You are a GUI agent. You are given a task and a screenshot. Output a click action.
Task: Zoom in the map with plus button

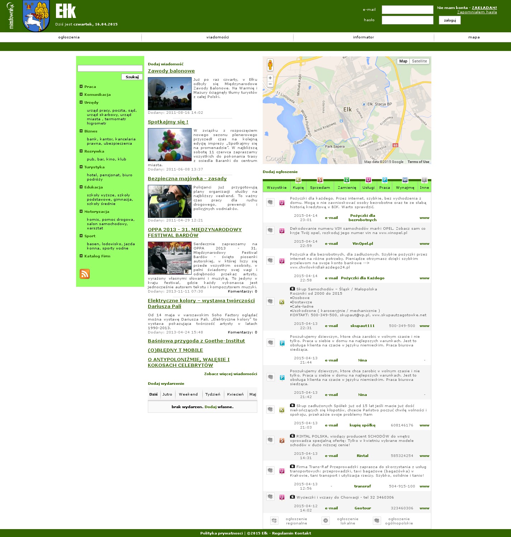(x=270, y=78)
